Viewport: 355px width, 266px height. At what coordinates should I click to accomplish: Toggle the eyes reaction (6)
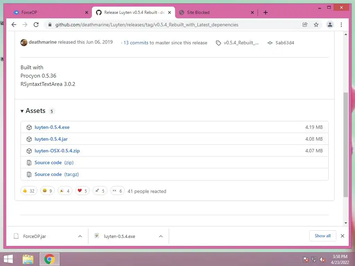117,191
